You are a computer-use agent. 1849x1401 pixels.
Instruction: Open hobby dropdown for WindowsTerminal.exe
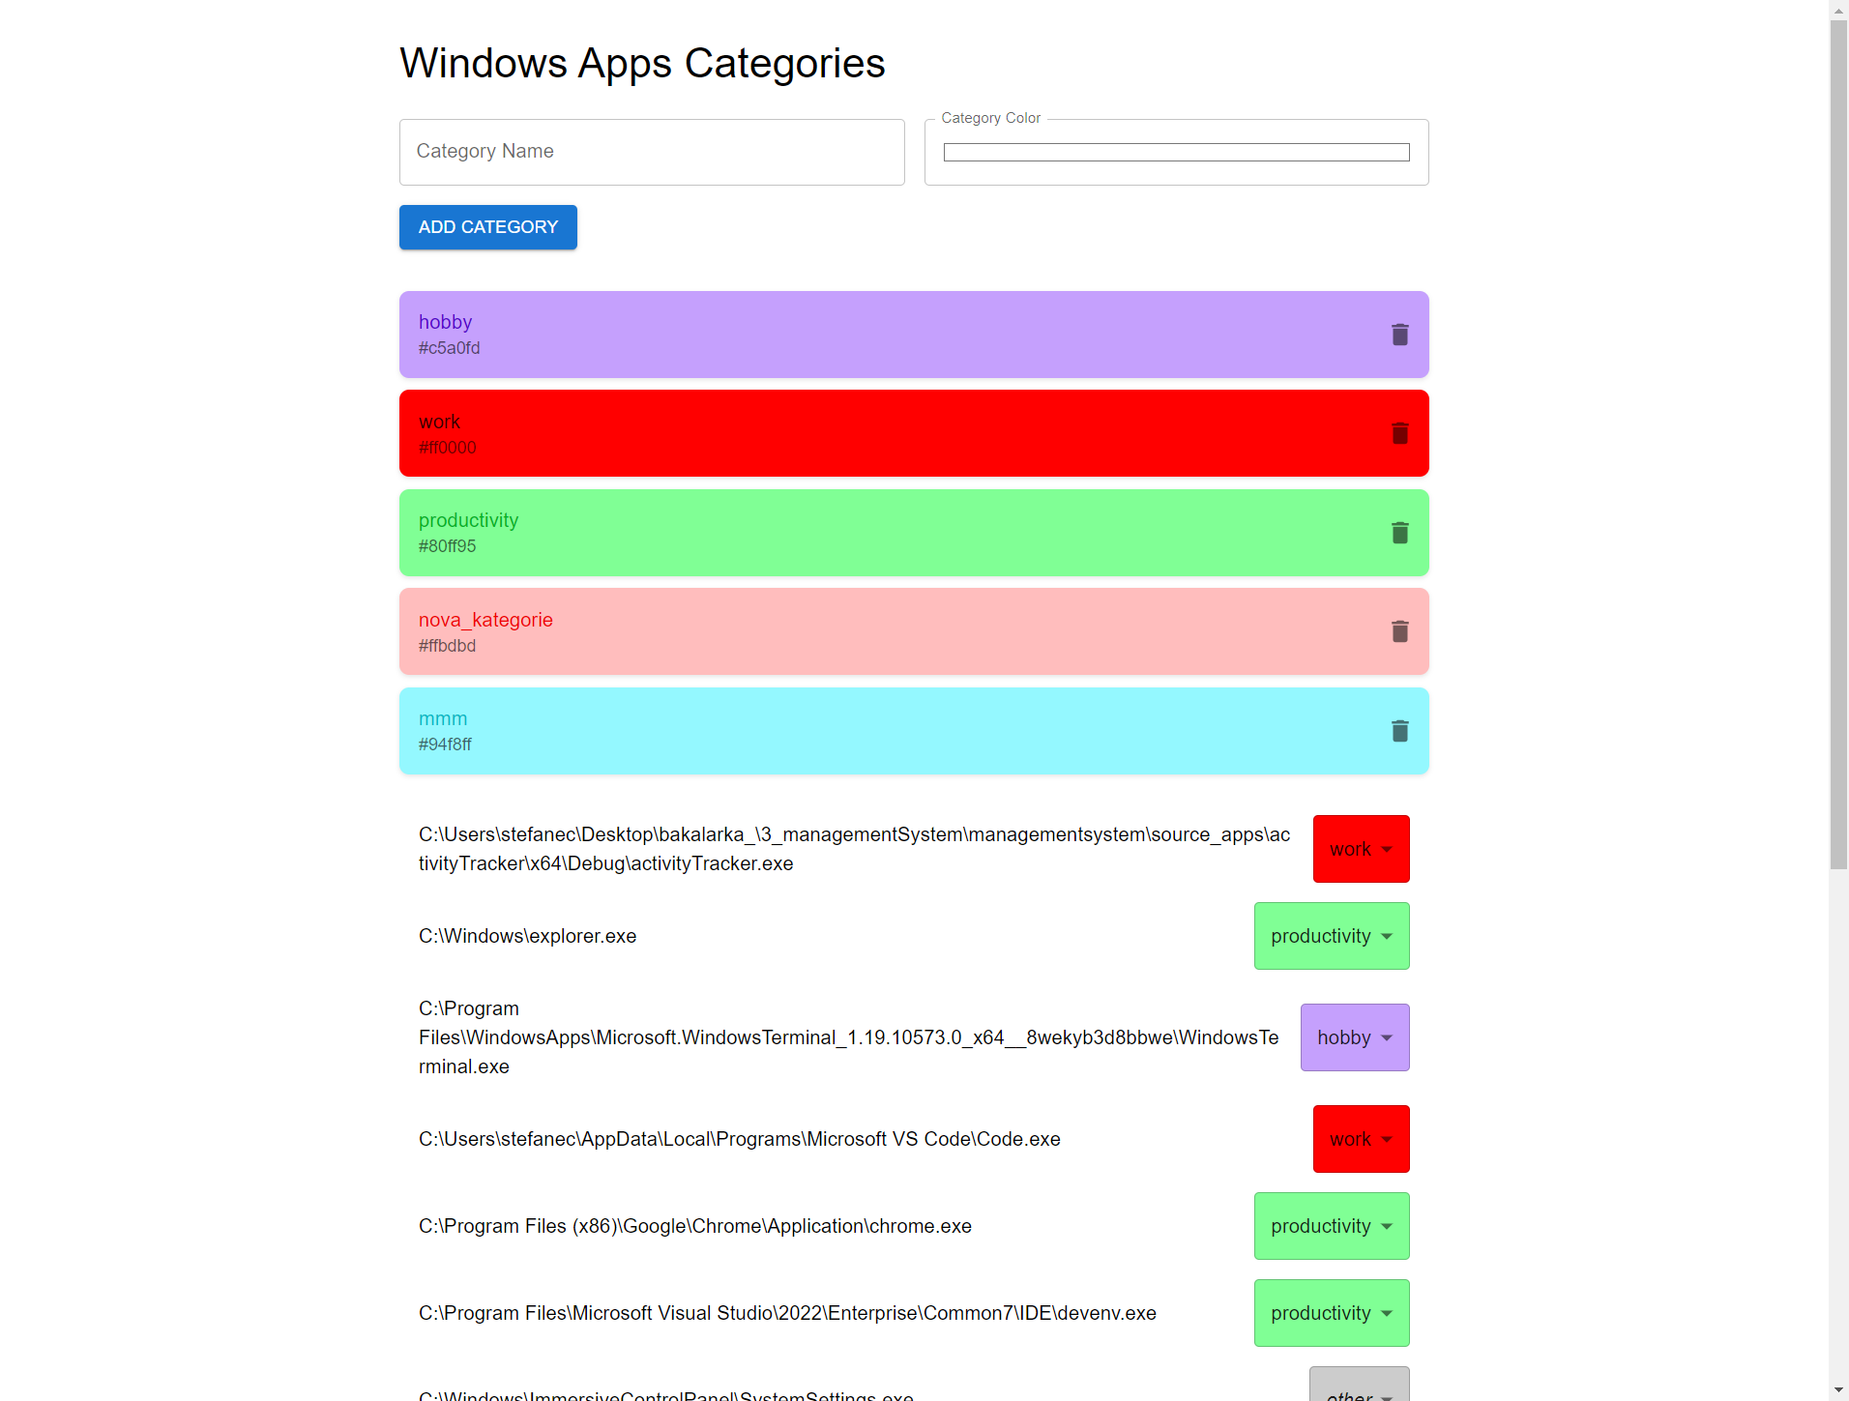coord(1355,1037)
